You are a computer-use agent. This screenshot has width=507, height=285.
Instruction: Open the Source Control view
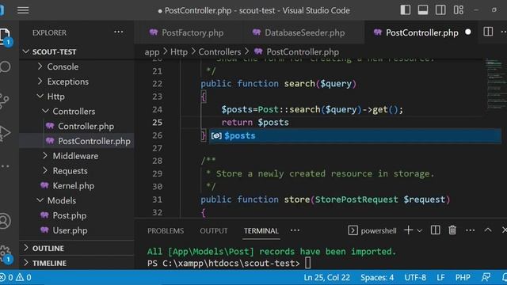click(4, 101)
